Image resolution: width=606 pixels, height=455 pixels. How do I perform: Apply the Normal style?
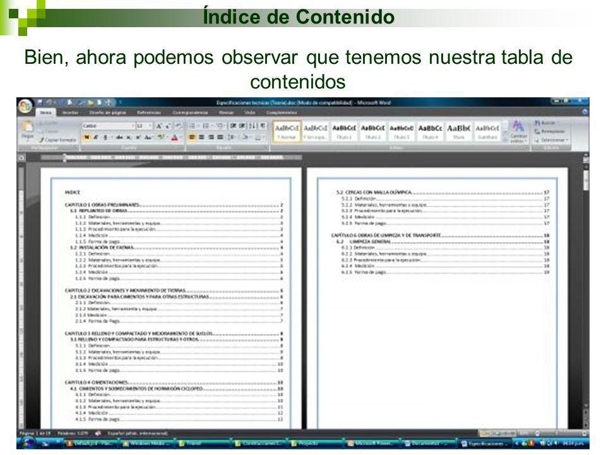pos(287,131)
